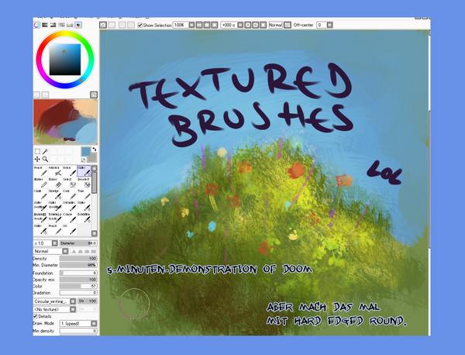This screenshot has width=465, height=355.
Task: Choose the Deselect pen tool
Action: coord(84,183)
